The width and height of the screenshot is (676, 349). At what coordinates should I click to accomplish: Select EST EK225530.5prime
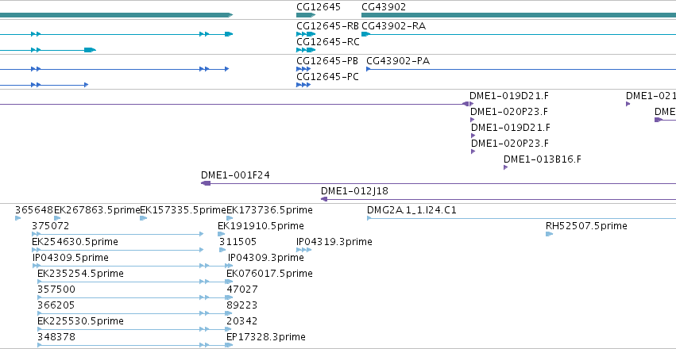tap(80, 321)
